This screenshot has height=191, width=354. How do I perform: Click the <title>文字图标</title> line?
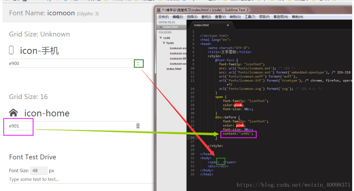click(229, 52)
